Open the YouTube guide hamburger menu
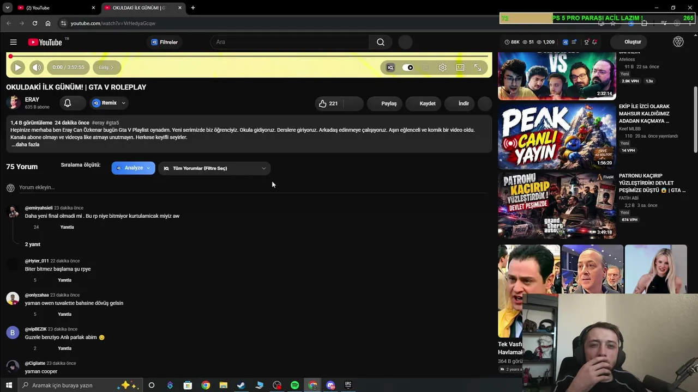 tap(13, 42)
